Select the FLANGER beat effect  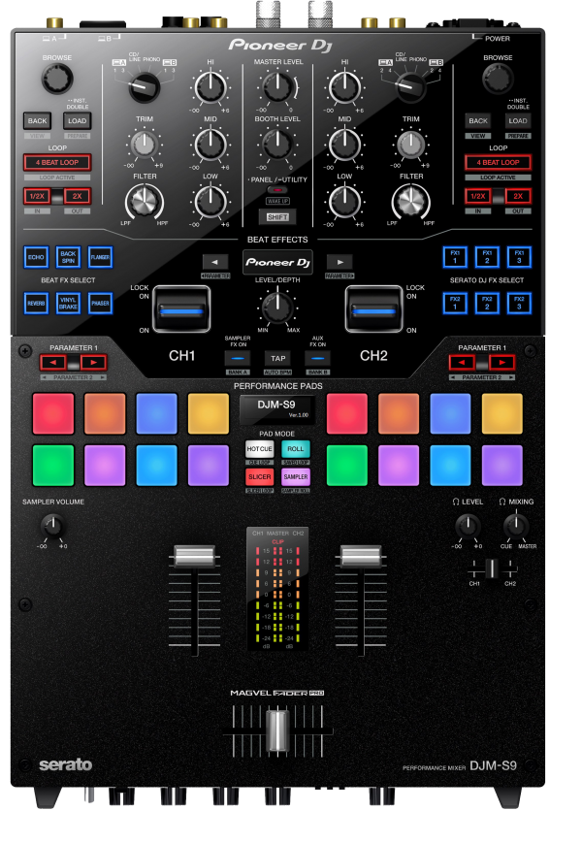pyautogui.click(x=100, y=257)
